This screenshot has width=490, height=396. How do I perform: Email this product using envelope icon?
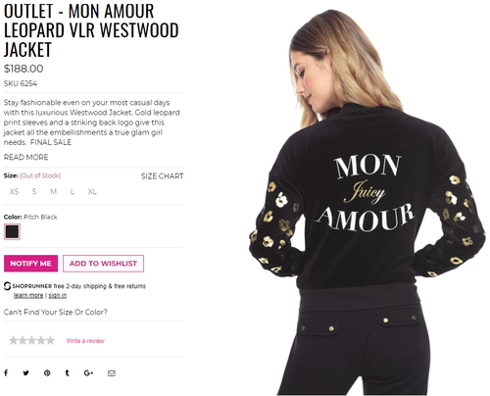pyautogui.click(x=112, y=373)
